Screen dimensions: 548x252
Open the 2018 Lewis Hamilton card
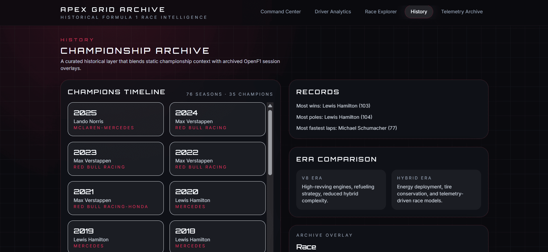[217, 236]
